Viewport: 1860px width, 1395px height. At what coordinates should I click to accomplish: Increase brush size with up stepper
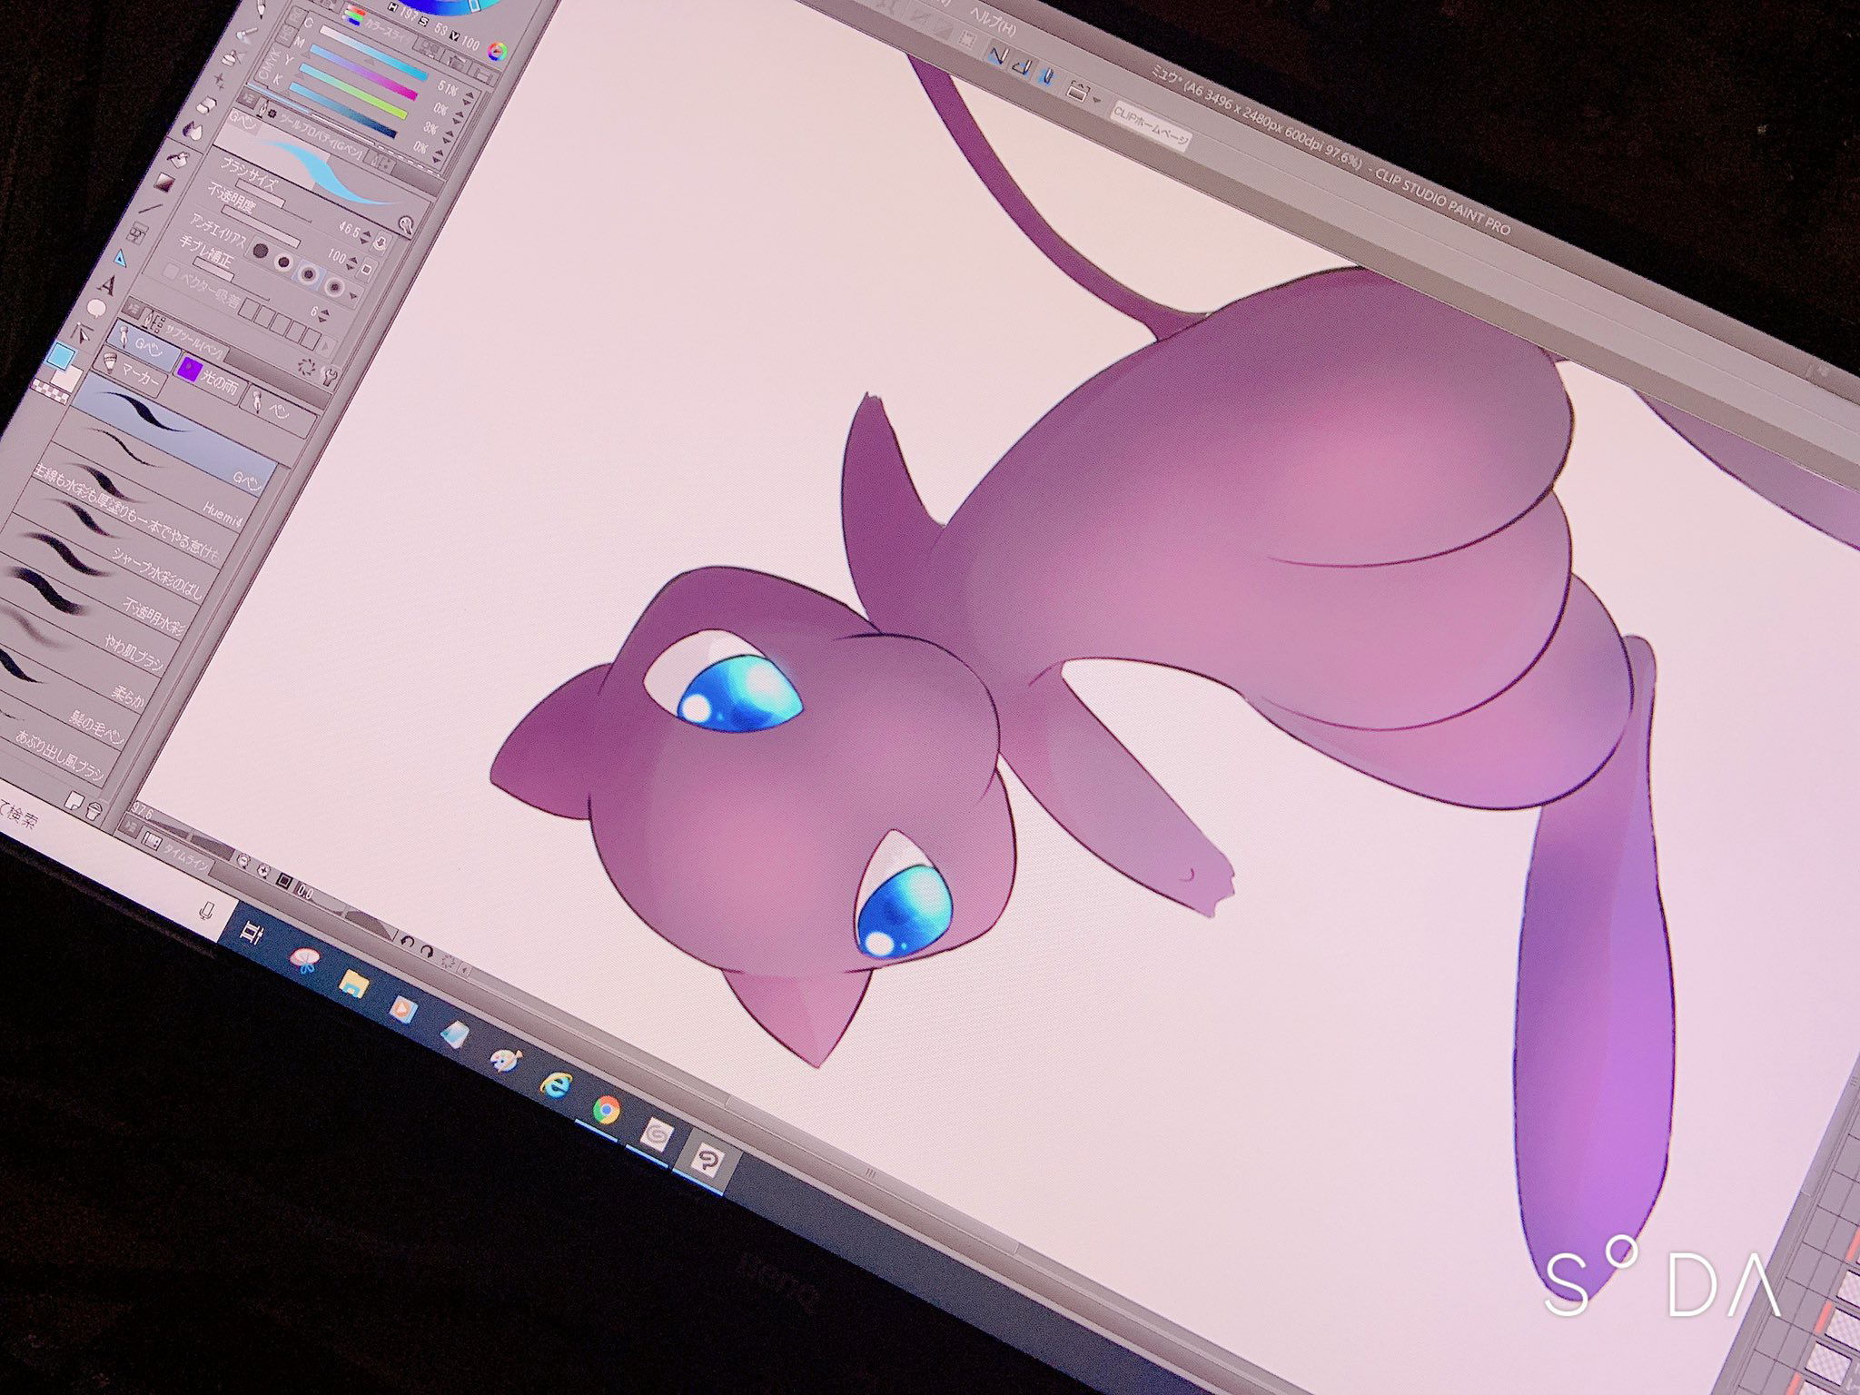pos(368,232)
